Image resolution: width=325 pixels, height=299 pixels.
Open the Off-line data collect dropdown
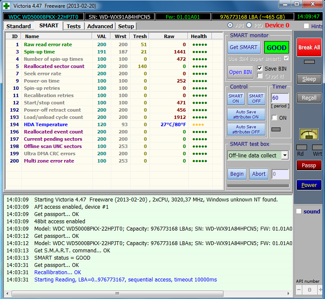coord(285,155)
